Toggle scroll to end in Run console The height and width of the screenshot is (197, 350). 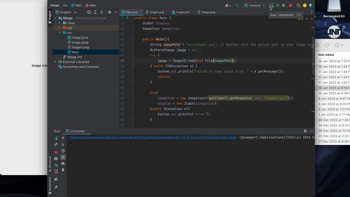(63, 157)
